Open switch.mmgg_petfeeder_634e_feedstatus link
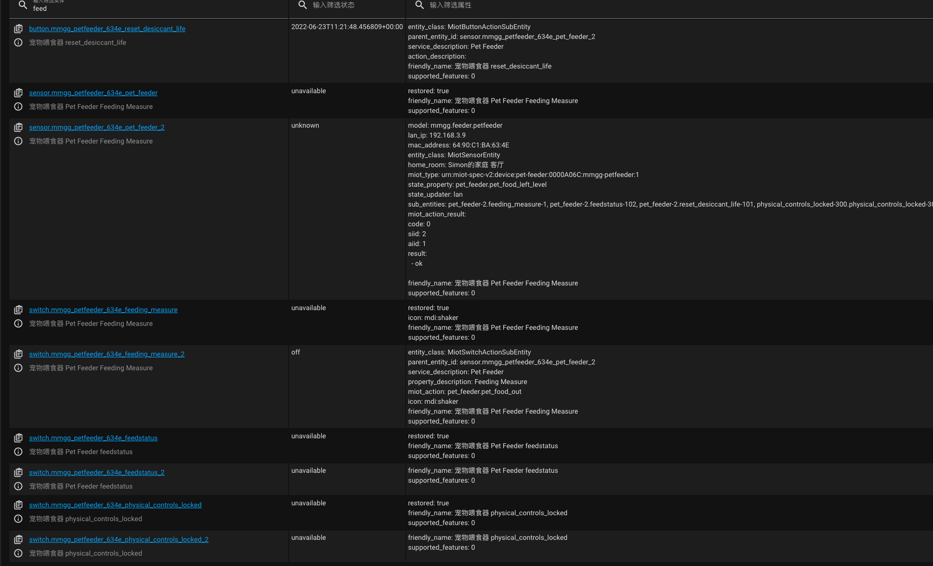933x566 pixels. click(93, 438)
